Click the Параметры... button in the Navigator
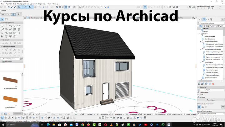225x127 pixels. click(x=211, y=100)
